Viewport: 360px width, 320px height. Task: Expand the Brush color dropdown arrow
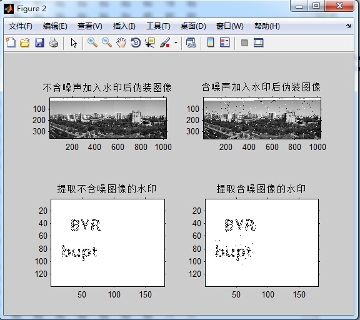click(176, 42)
